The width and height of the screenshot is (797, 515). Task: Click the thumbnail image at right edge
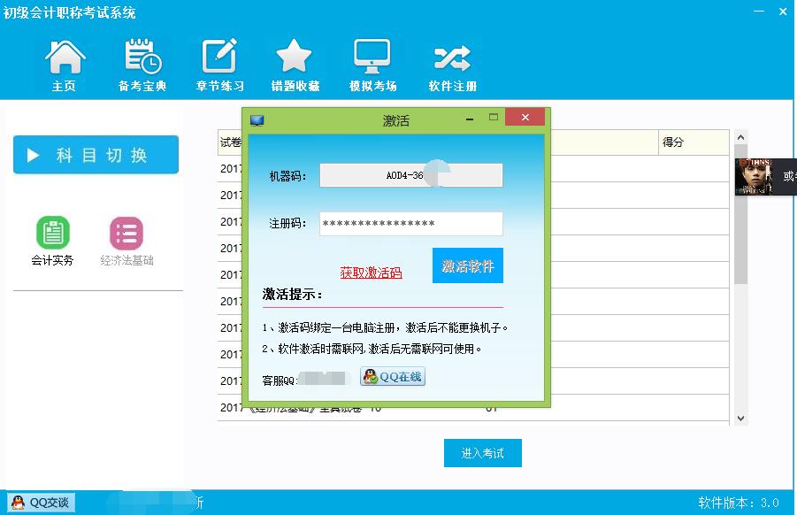[x=755, y=176]
